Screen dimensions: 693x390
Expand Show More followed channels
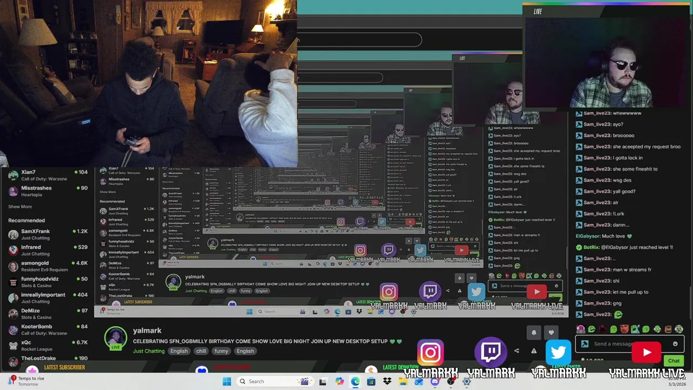(20, 206)
